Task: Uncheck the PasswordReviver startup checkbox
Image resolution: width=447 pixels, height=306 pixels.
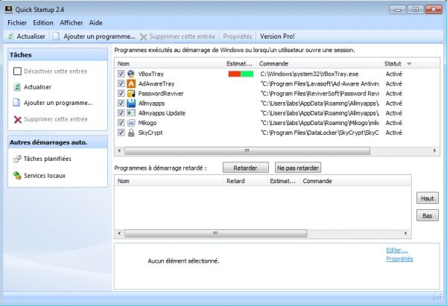Action: pos(121,93)
